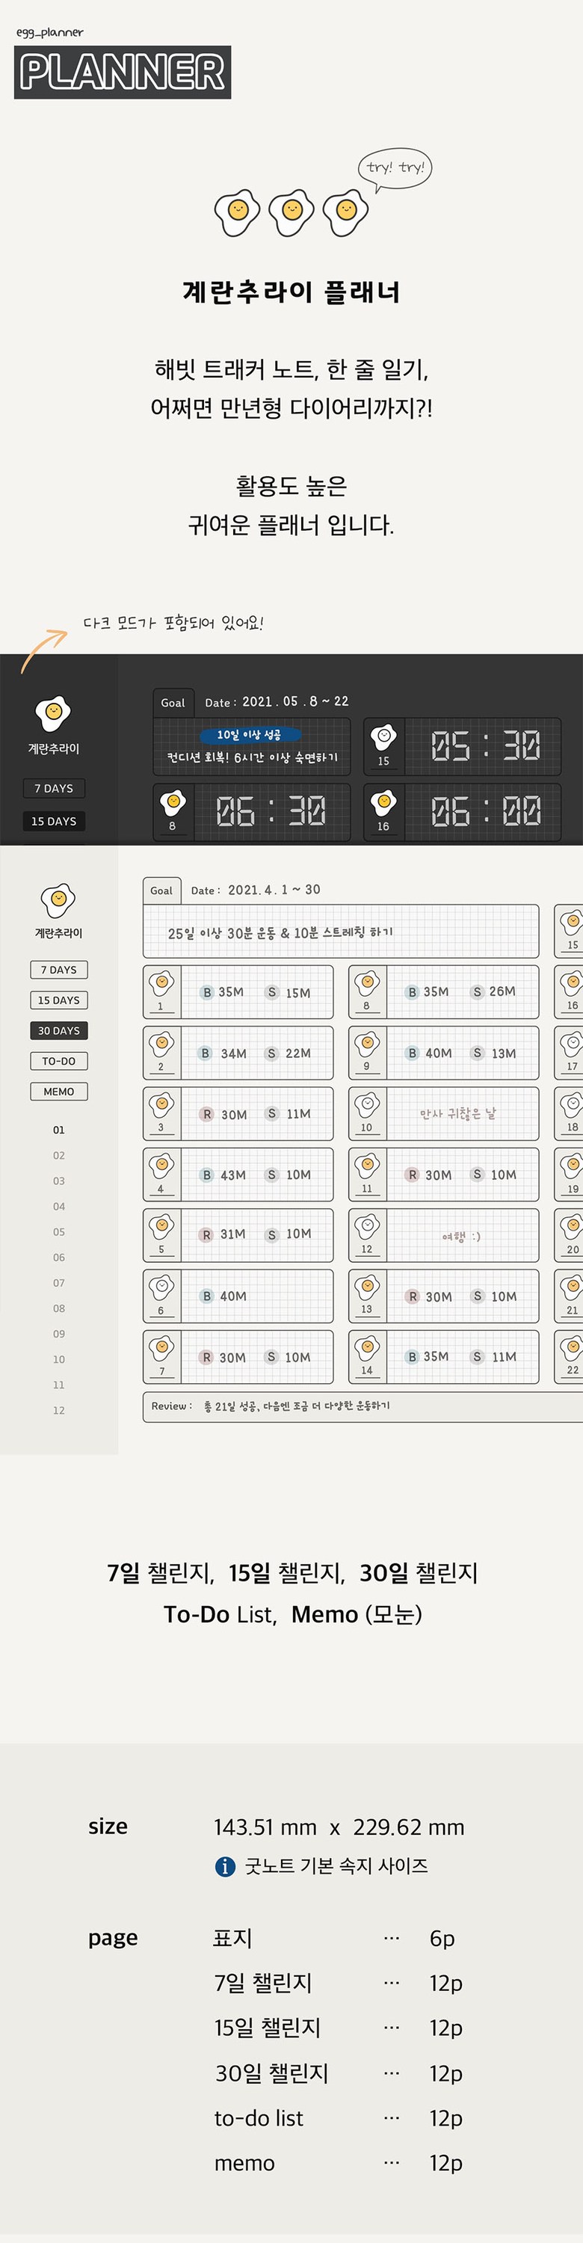The width and height of the screenshot is (583, 2243).
Task: Click the PLANNER title logo
Action: pos(123,73)
